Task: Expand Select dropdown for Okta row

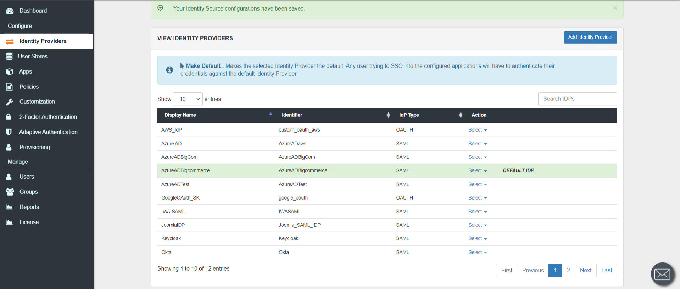Action: coord(477,252)
